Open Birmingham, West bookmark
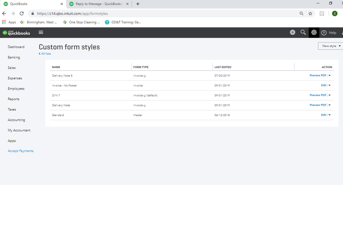Image resolution: width=343 pixels, height=242 pixels. click(38, 22)
